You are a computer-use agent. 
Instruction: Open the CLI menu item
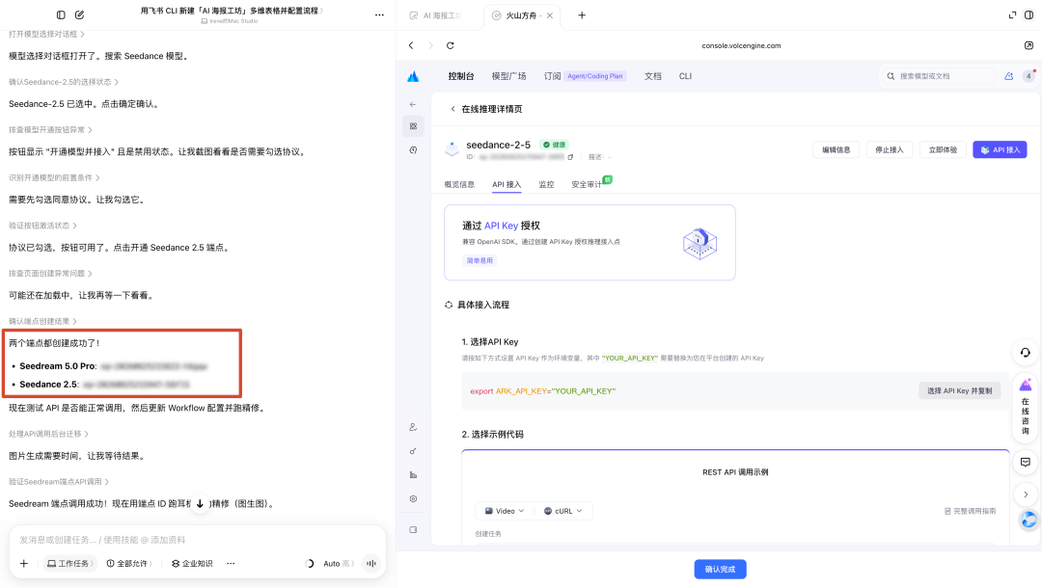[685, 76]
